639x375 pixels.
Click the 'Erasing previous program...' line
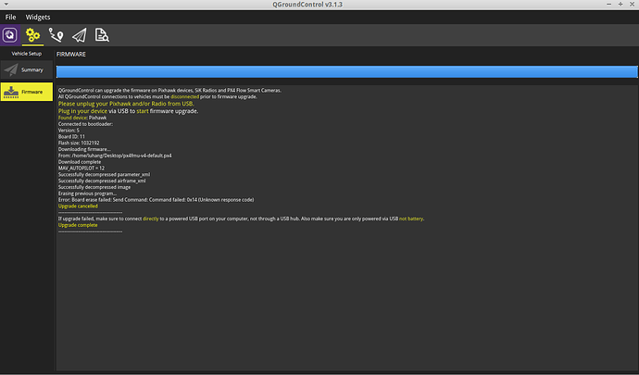(x=87, y=194)
